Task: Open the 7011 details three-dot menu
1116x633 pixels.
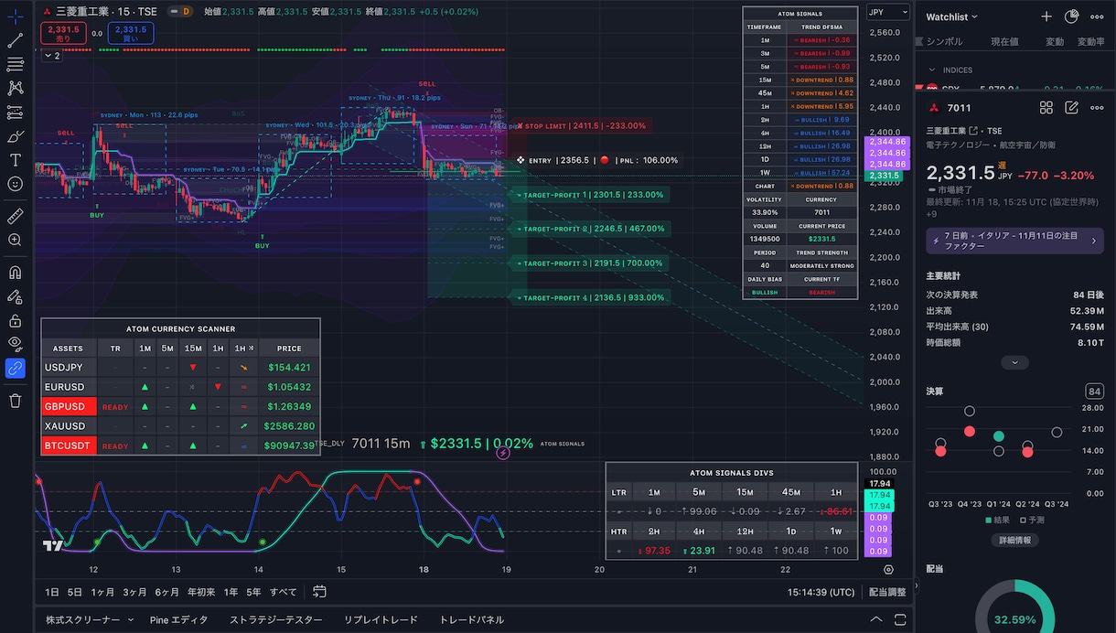Action: (x=1097, y=108)
